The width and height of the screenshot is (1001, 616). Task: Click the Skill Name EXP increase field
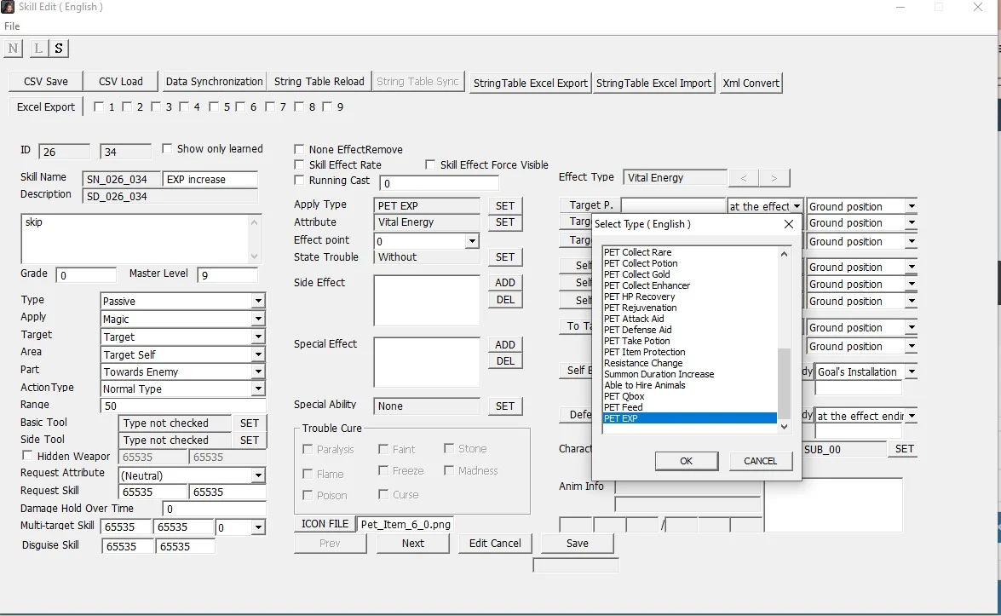click(x=210, y=180)
